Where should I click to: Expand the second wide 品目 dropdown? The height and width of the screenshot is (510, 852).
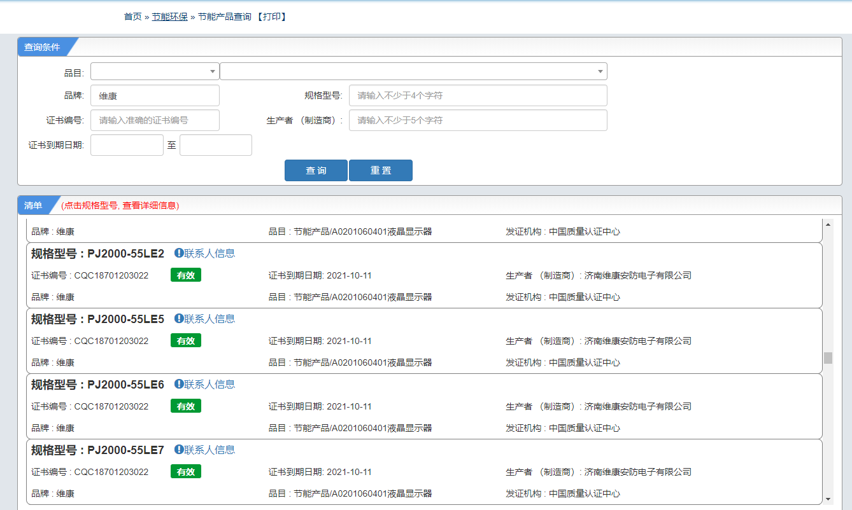pyautogui.click(x=413, y=71)
